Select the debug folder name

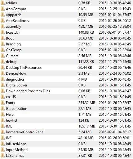coord(11,62)
